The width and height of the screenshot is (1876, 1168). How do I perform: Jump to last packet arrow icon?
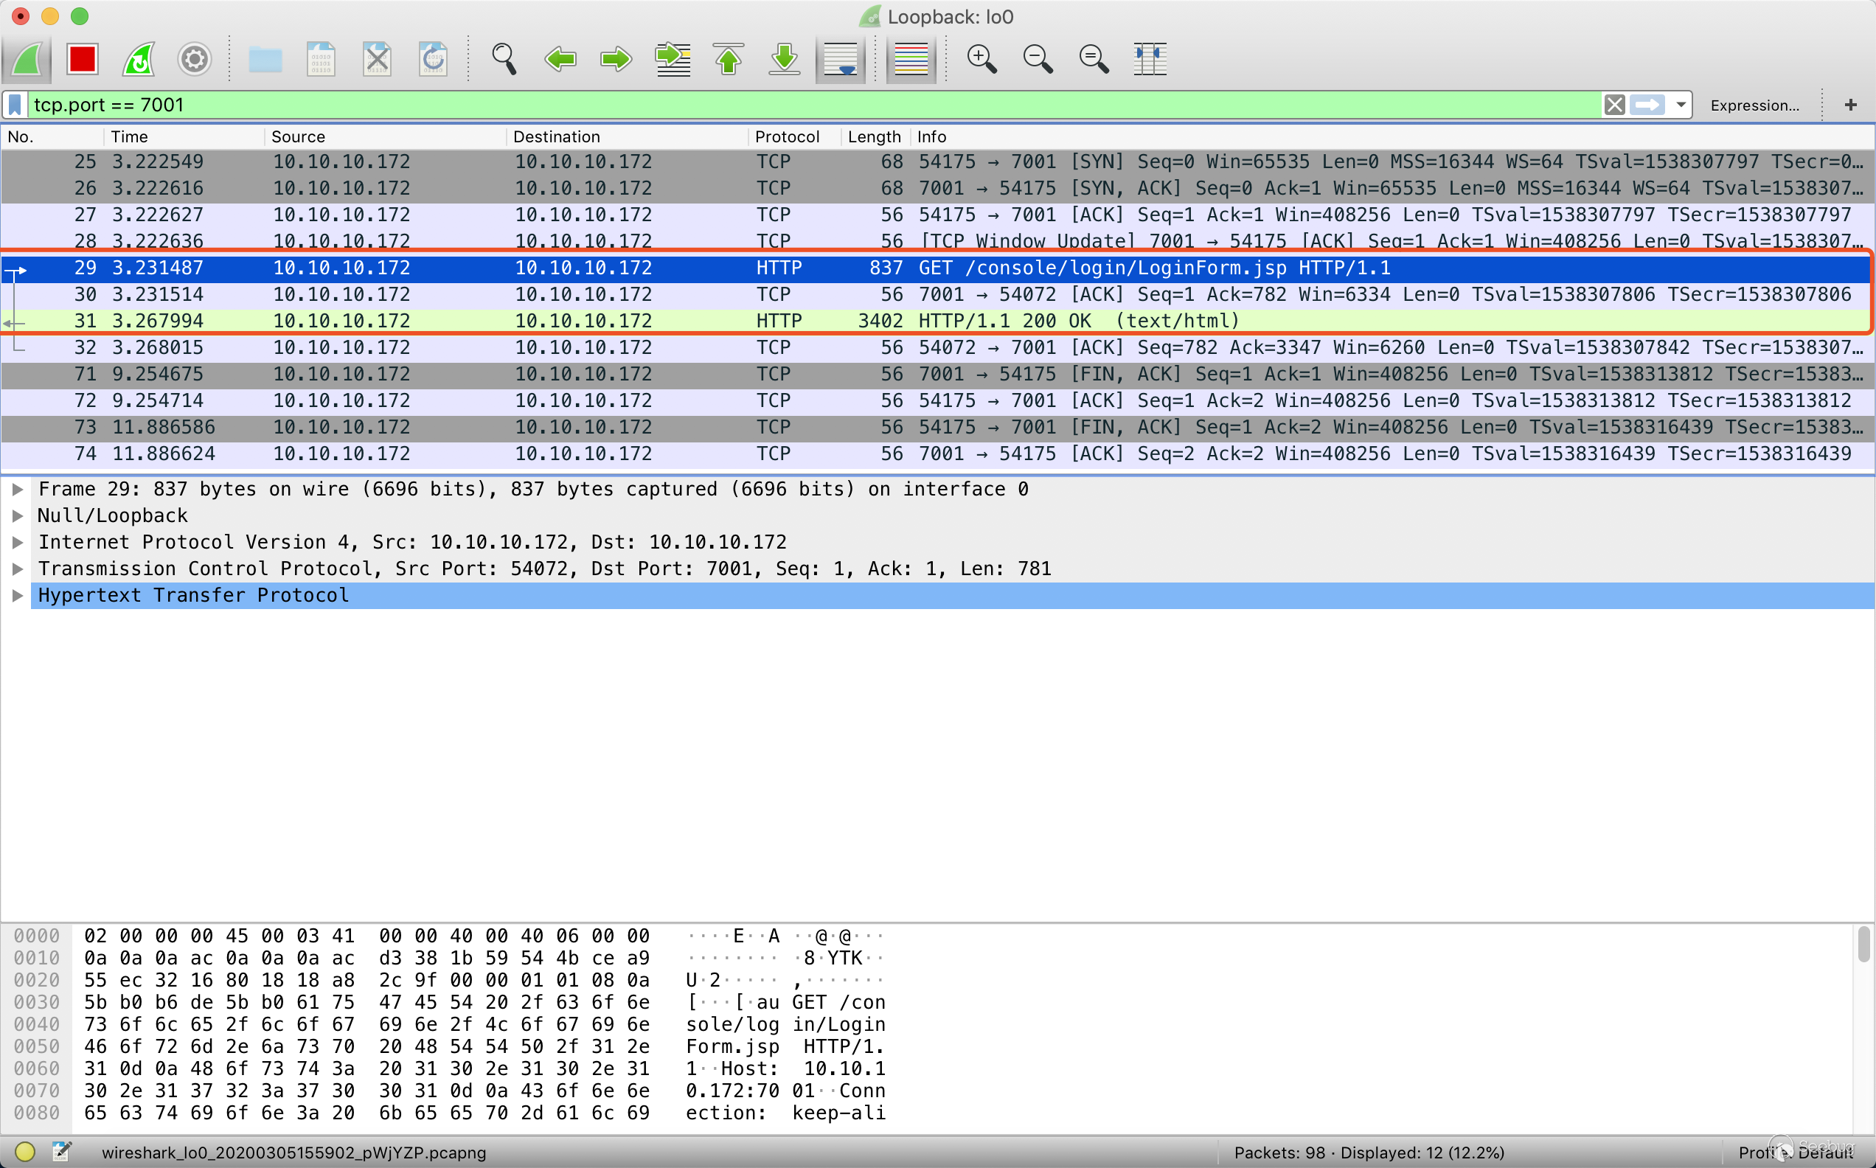click(784, 59)
